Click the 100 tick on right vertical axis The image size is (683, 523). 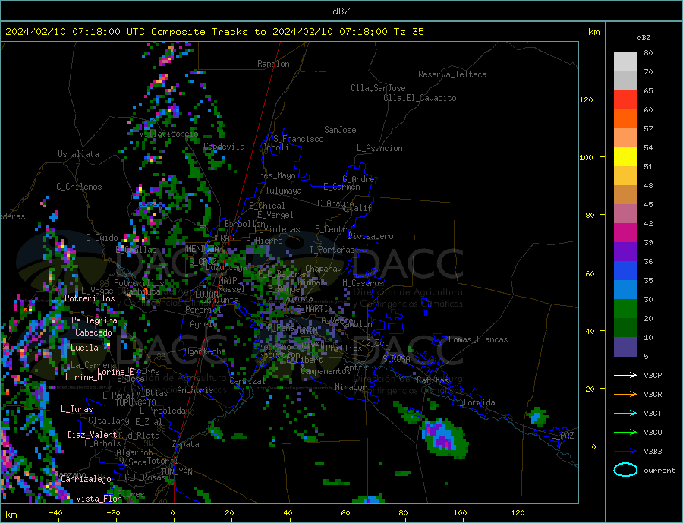click(587, 157)
